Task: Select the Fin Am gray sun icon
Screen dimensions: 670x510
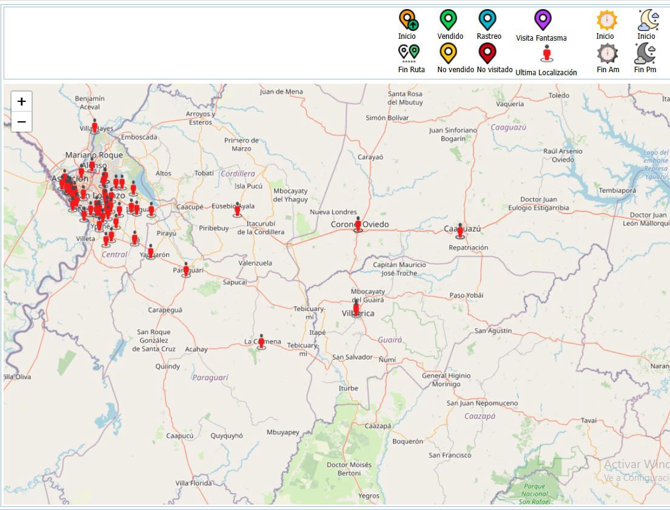Action: (x=607, y=54)
